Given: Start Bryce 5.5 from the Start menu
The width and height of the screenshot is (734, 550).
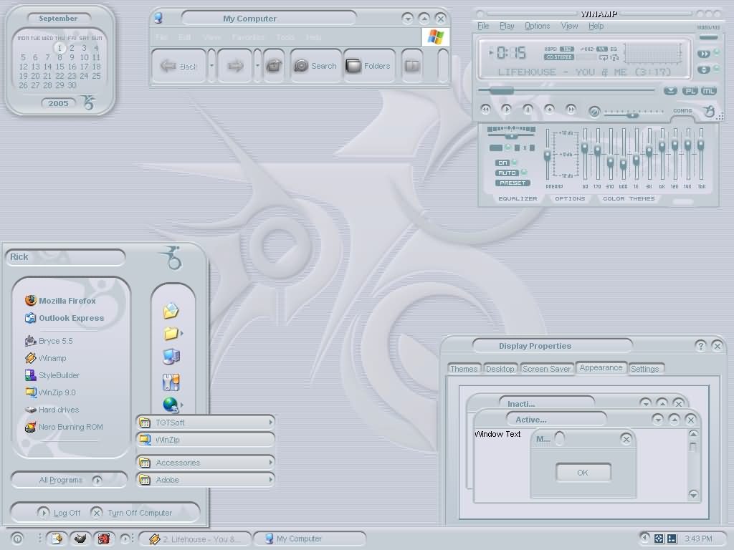Looking at the screenshot, I should (x=49, y=341).
